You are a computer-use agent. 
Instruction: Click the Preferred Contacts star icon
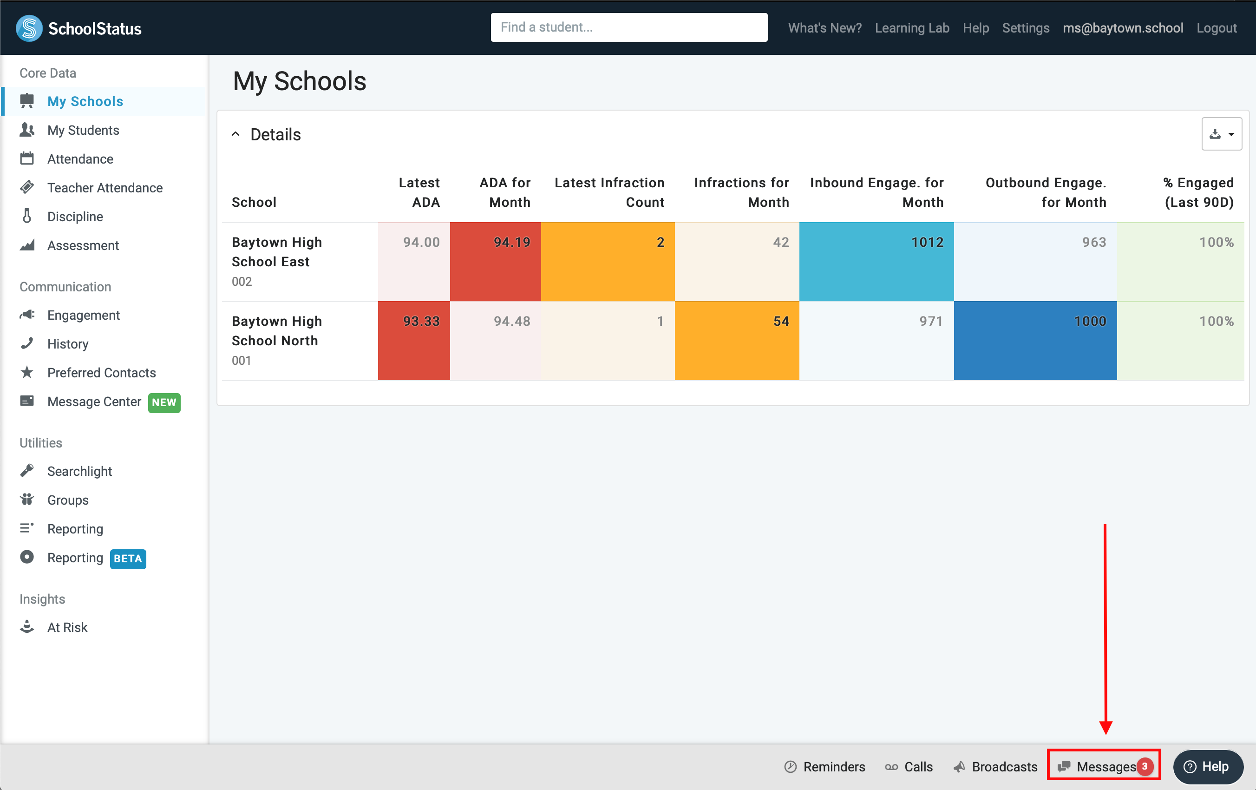point(27,372)
